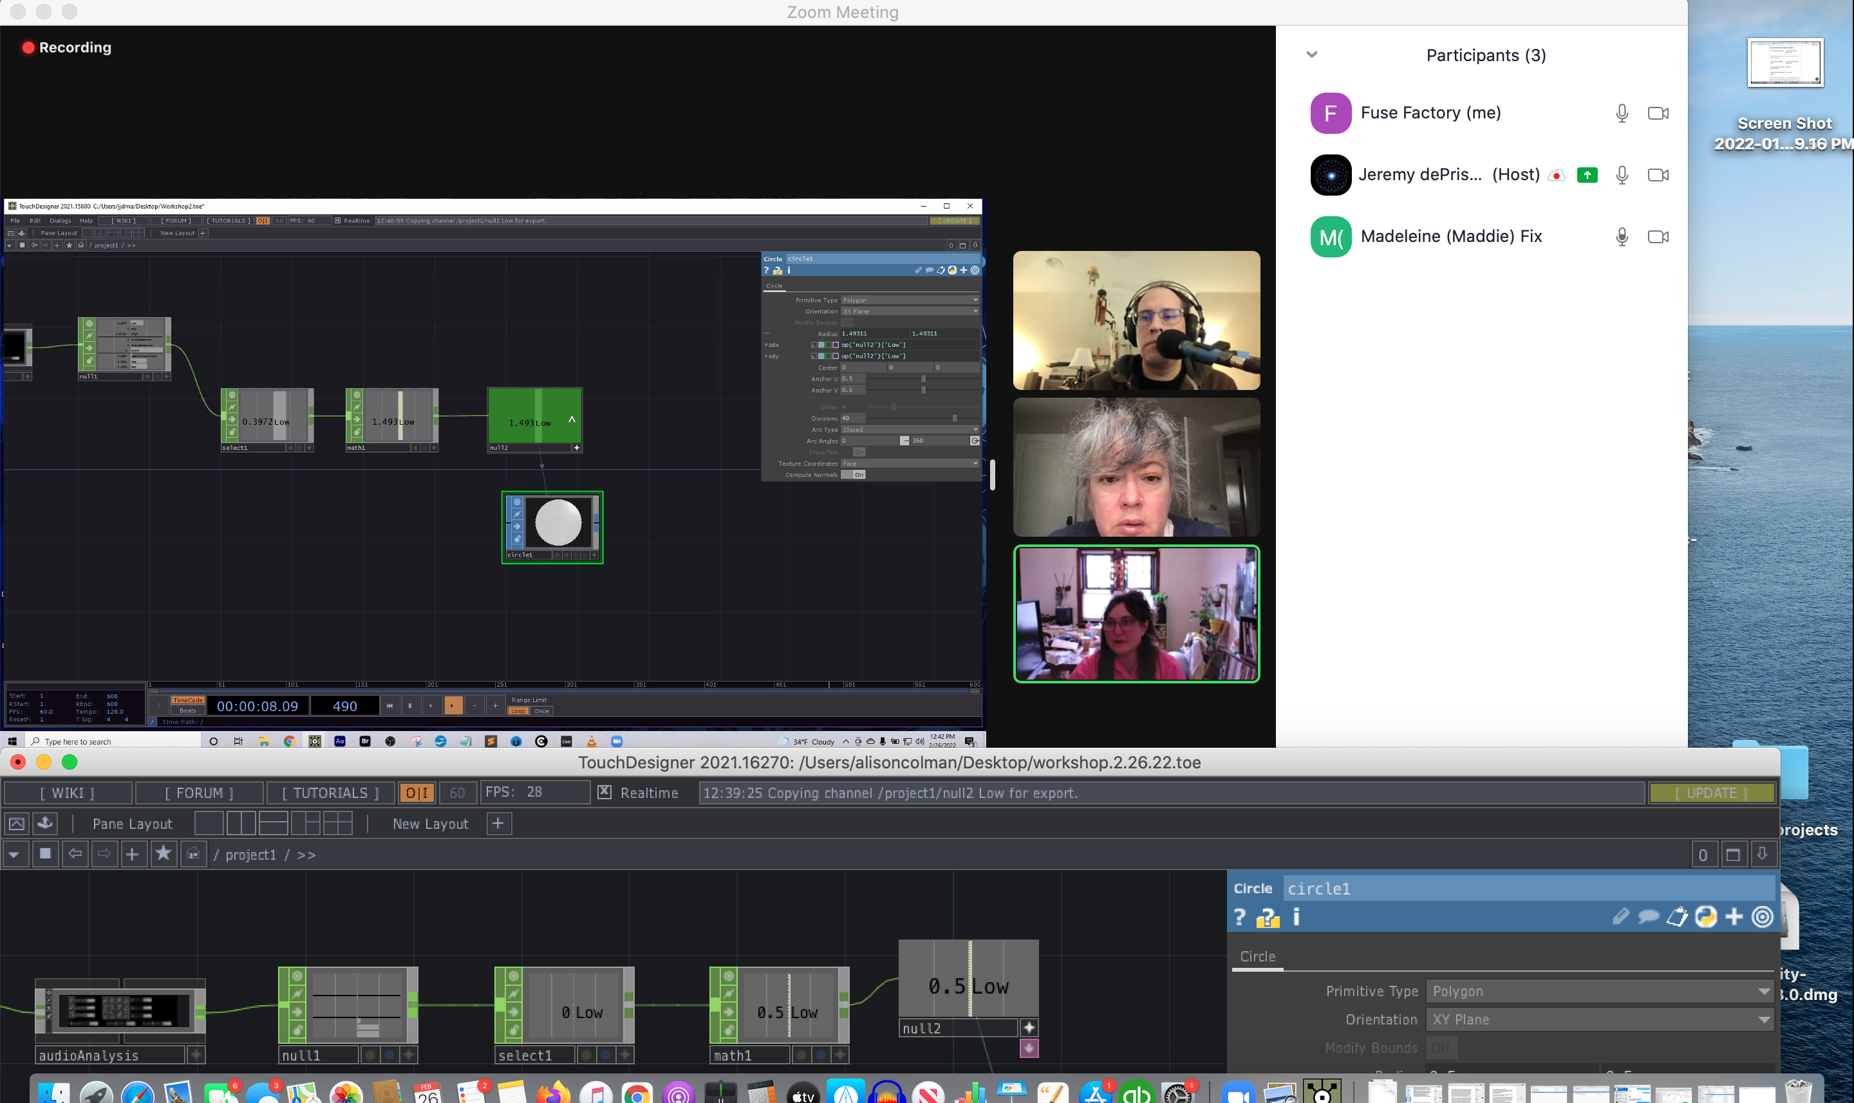Screen dimensions: 1854x1103
Task: Click the Python help icon in circle1 parameters
Action: 1268,918
